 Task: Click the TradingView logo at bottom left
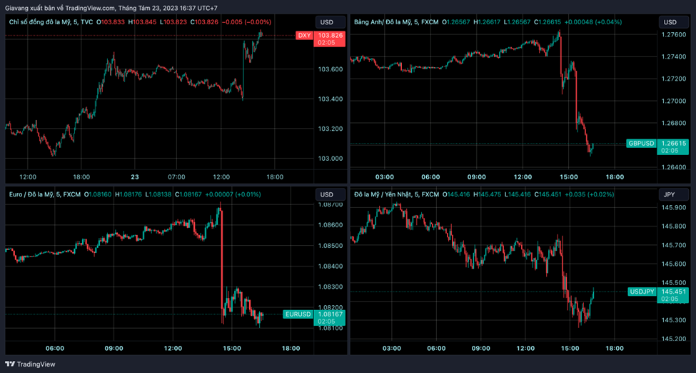click(33, 364)
